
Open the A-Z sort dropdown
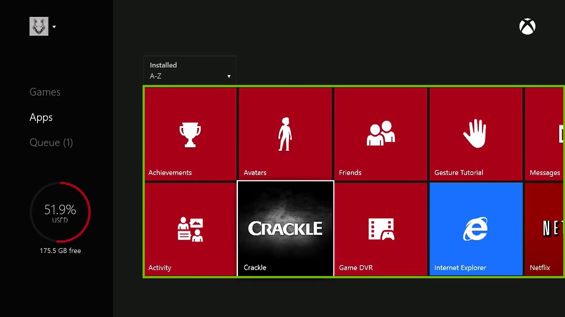[x=190, y=76]
